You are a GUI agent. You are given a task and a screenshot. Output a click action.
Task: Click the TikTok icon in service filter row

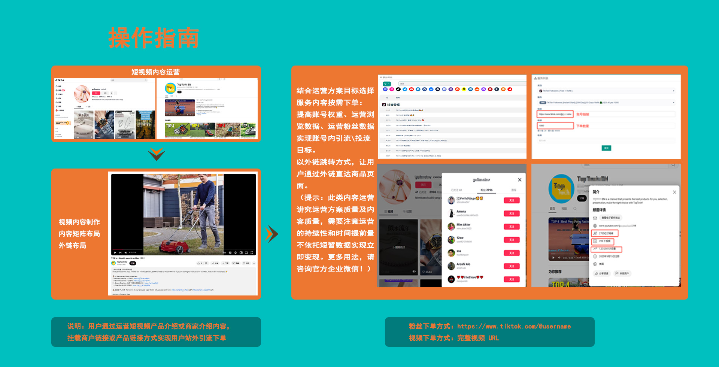tap(398, 89)
